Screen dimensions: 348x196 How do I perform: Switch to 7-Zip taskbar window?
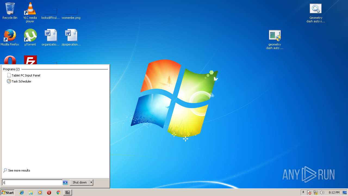point(68,192)
